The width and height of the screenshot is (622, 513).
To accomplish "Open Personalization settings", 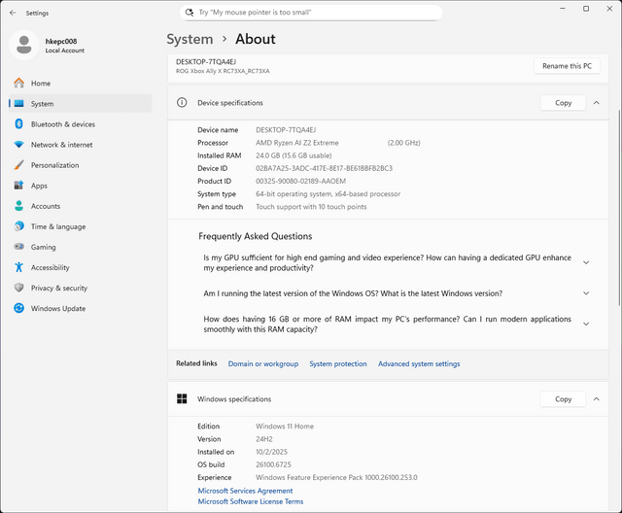I will click(x=80, y=165).
